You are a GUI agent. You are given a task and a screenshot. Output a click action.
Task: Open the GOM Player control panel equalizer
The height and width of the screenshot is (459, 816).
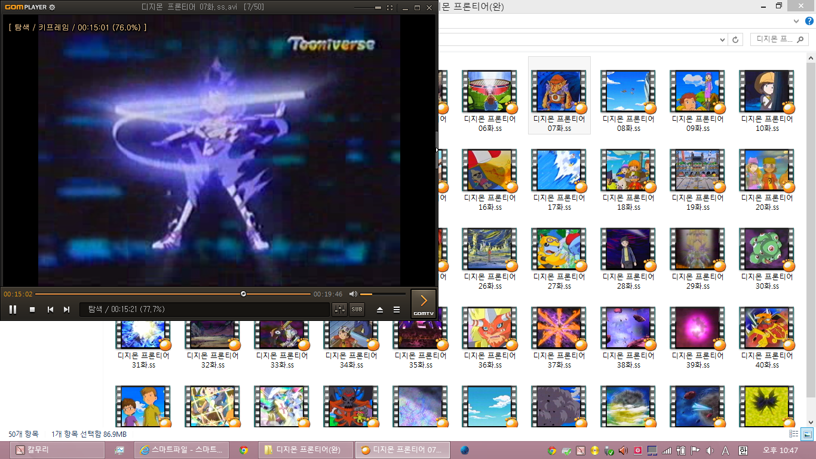point(339,310)
